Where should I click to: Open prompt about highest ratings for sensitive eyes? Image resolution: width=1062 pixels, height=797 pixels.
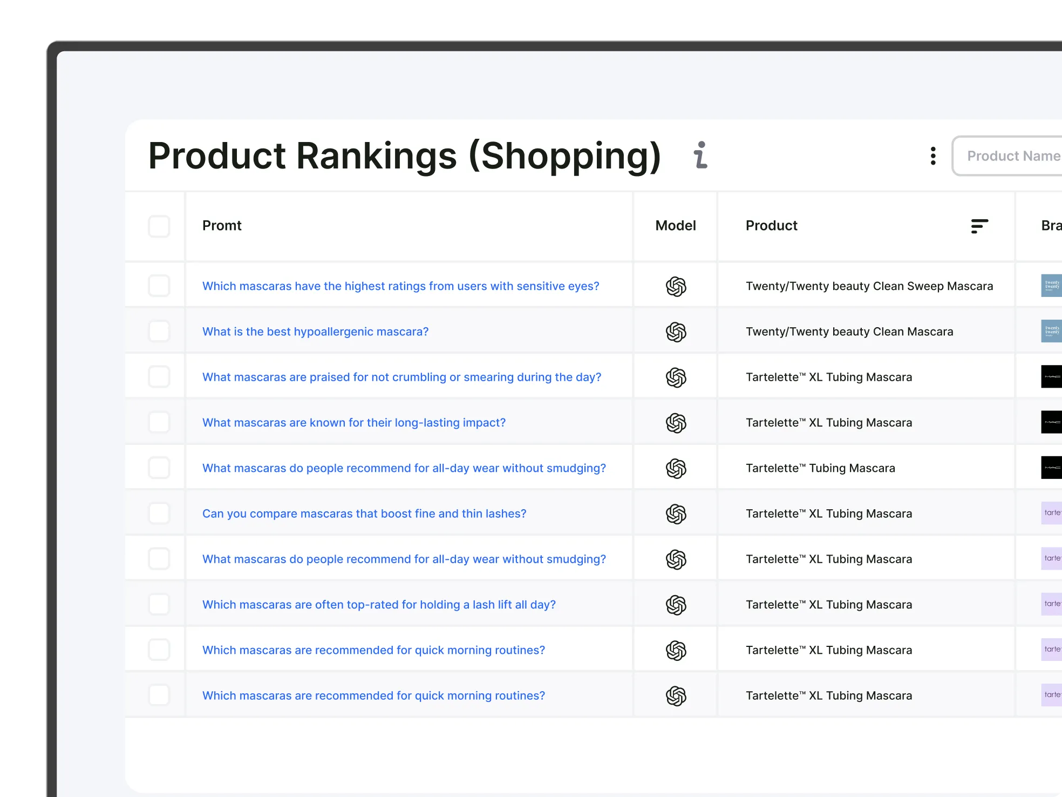tap(400, 286)
